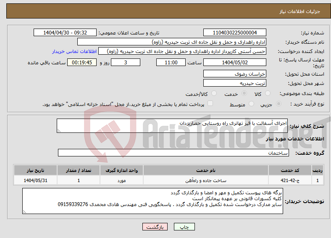Click the need date cell 1404/05/31

pos(35,180)
